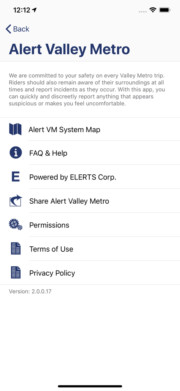Tap the Wi-Fi status icon
Screen dimensions: 180x391
(x=152, y=10)
